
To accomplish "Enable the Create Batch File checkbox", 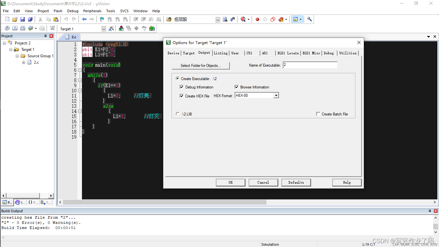I will click(318, 114).
